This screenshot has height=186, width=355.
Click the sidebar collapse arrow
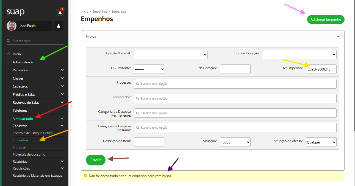click(x=71, y=106)
